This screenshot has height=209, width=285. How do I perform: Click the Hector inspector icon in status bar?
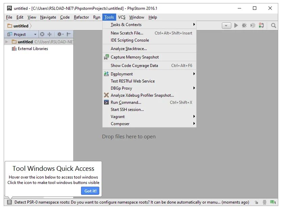pos(265,202)
